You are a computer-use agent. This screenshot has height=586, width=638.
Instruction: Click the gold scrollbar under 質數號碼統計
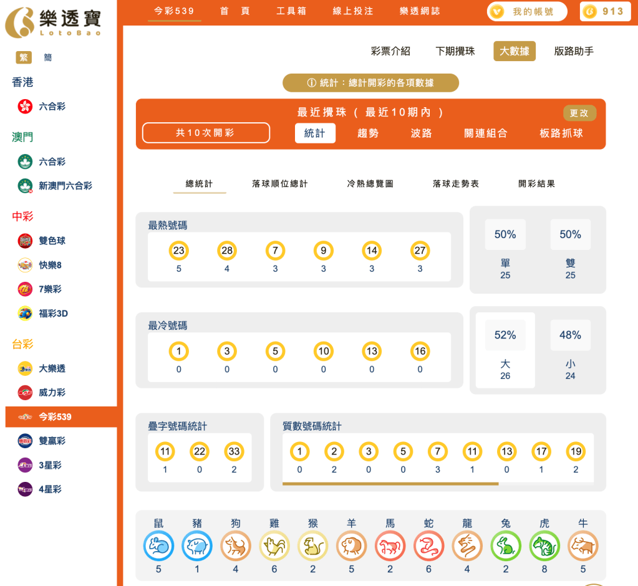pyautogui.click(x=392, y=484)
